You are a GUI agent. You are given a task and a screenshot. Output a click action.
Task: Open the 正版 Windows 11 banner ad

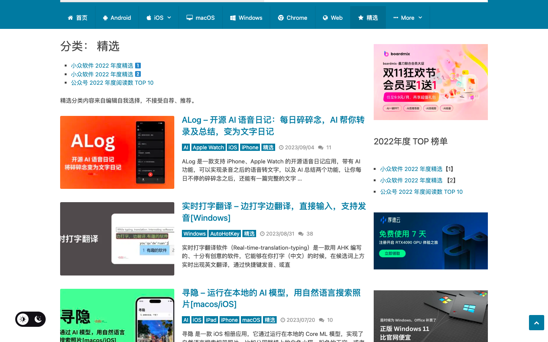pyautogui.click(x=431, y=316)
